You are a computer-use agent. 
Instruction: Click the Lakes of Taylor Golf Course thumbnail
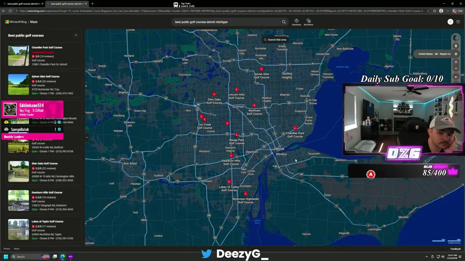pos(19,229)
